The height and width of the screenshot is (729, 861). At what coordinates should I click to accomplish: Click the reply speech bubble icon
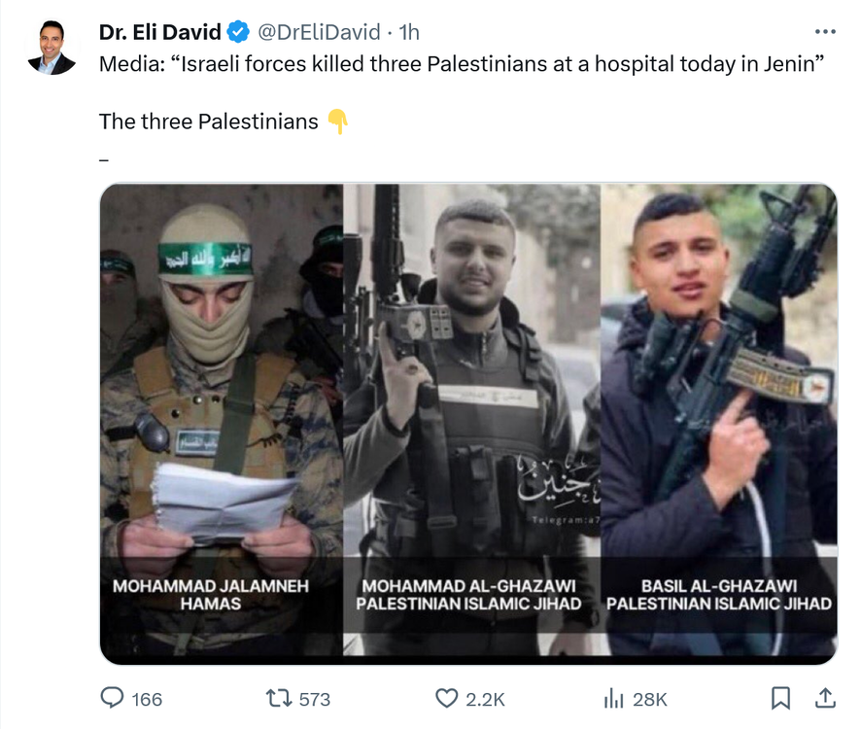[x=112, y=698]
